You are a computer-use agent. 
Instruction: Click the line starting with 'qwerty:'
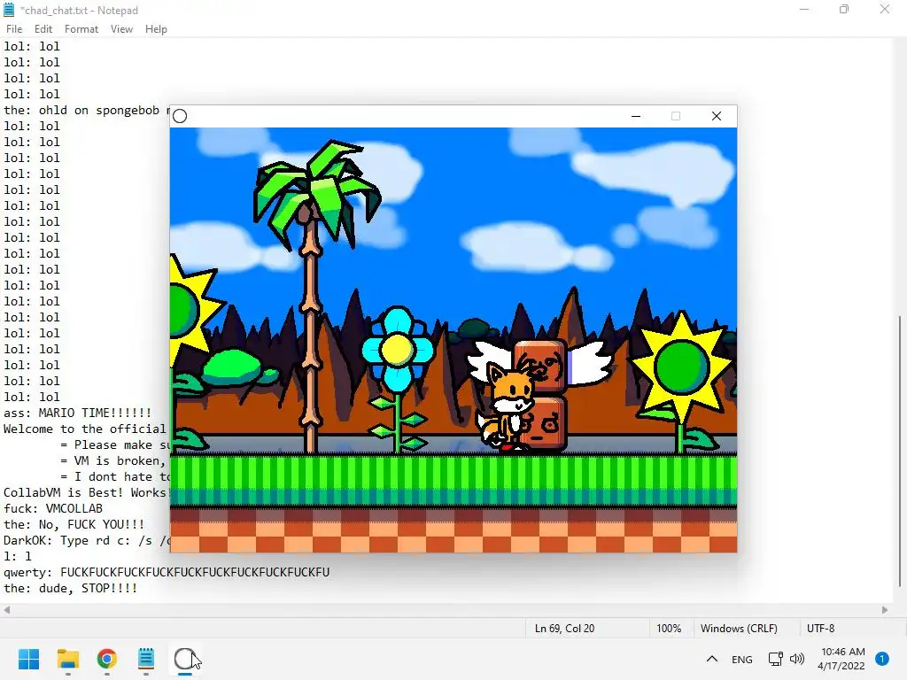tap(167, 572)
